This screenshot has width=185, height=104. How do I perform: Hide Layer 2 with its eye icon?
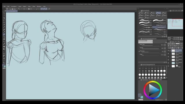click(x=168, y=60)
